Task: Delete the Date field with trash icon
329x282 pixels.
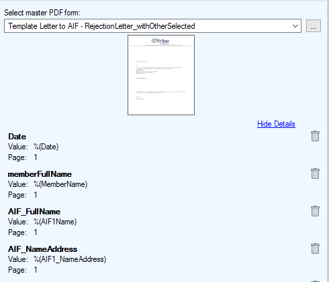Action: pyautogui.click(x=315, y=136)
